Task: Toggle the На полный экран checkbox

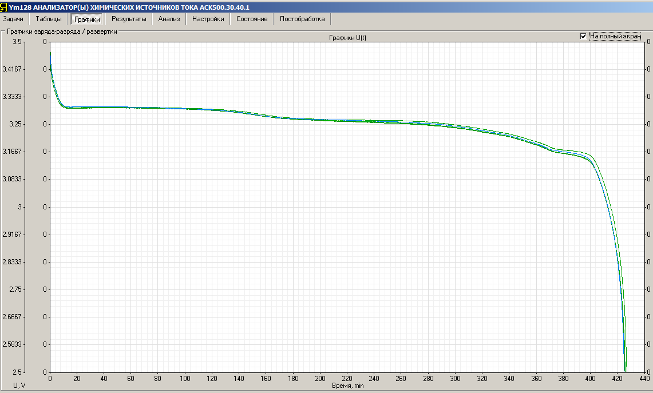Action: pos(583,36)
